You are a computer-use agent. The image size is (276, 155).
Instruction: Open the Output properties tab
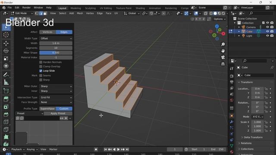232,82
